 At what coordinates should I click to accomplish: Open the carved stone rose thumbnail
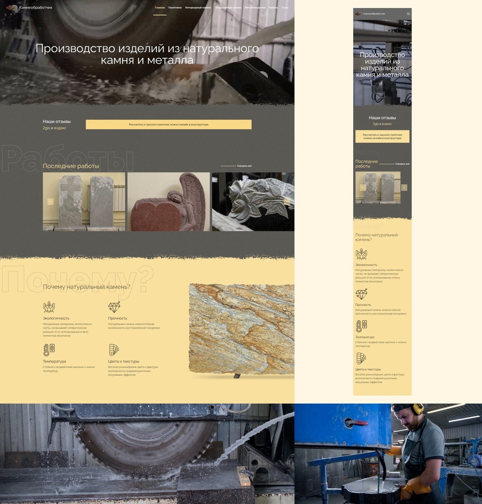coord(253,201)
